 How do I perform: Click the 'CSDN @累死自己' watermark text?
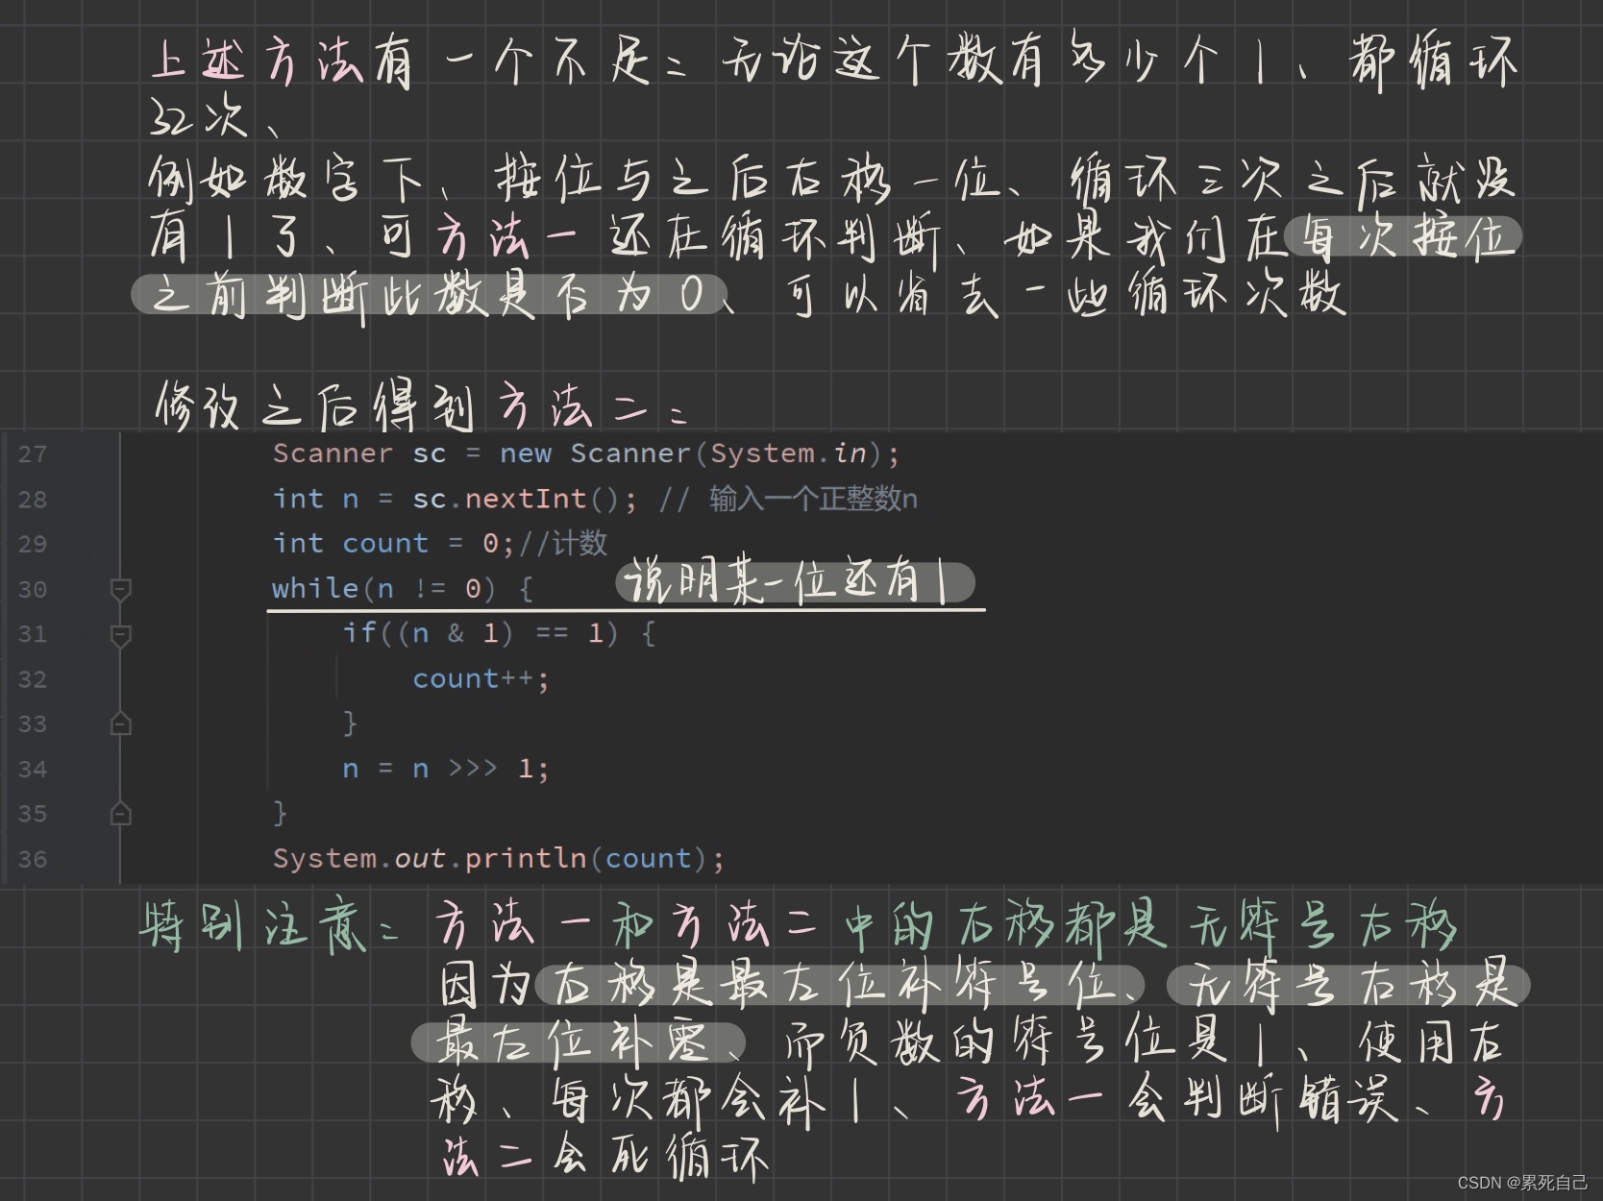[x=1522, y=1183]
